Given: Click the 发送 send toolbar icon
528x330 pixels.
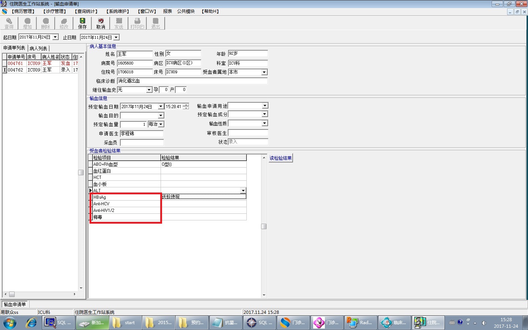Looking at the screenshot, I should 119,23.
